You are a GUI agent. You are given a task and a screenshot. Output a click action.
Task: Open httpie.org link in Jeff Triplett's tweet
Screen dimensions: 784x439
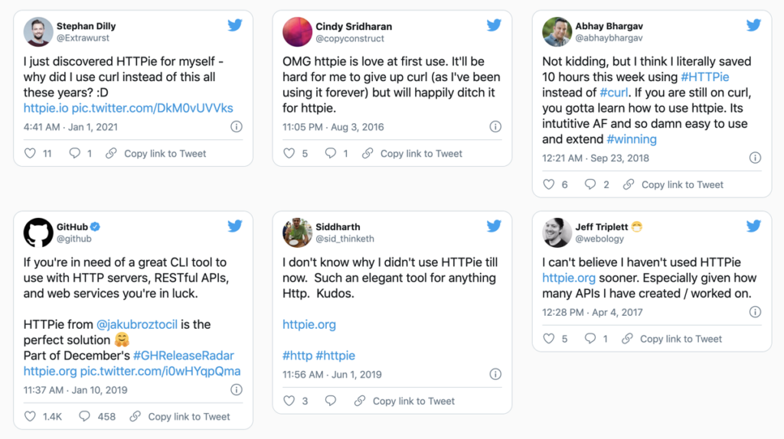569,278
